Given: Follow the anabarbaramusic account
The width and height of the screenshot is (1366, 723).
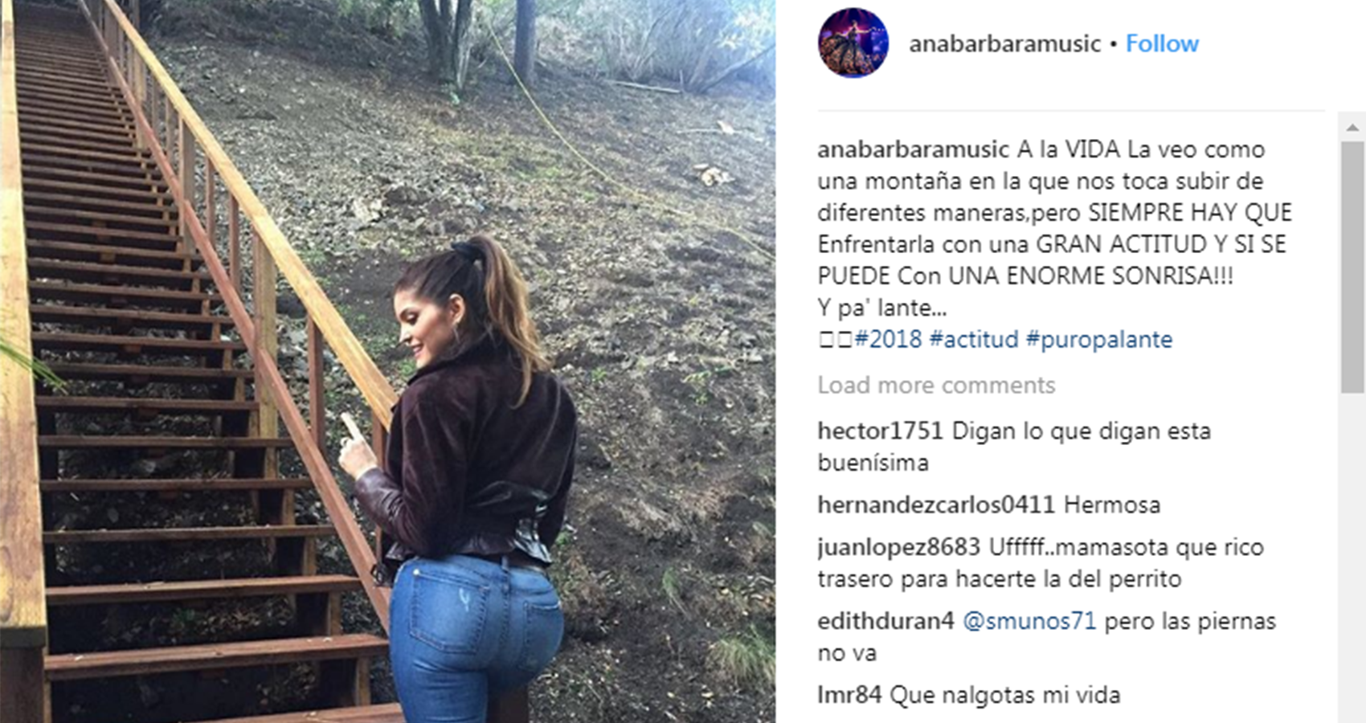Looking at the screenshot, I should [x=1162, y=43].
